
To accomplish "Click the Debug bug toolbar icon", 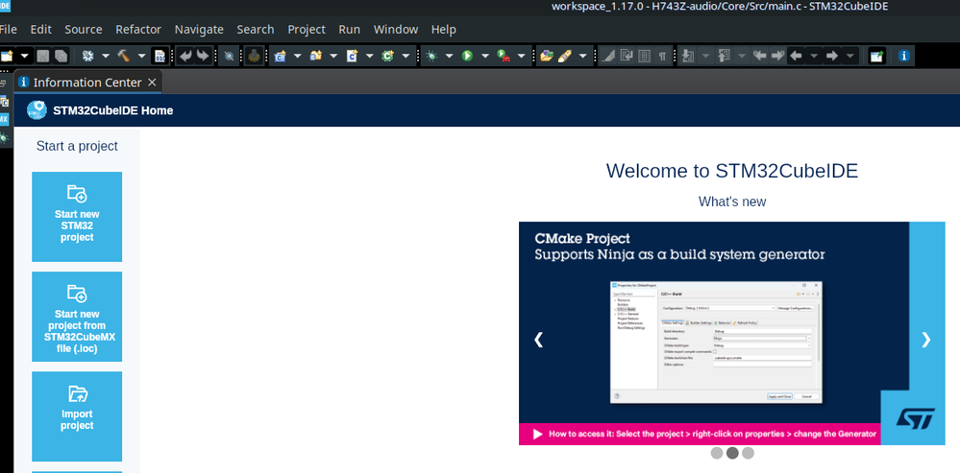I will tap(431, 57).
